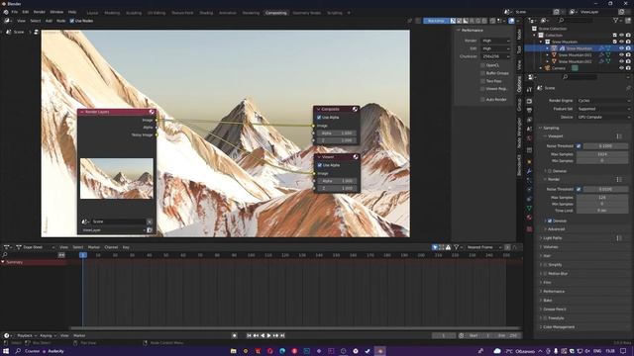The image size is (634, 356).
Task: Toggle auto keying record button
Action: click(234, 335)
